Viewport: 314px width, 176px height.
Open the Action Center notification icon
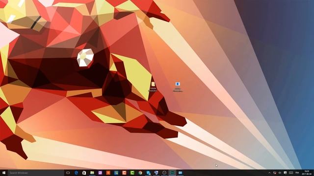click(285, 173)
